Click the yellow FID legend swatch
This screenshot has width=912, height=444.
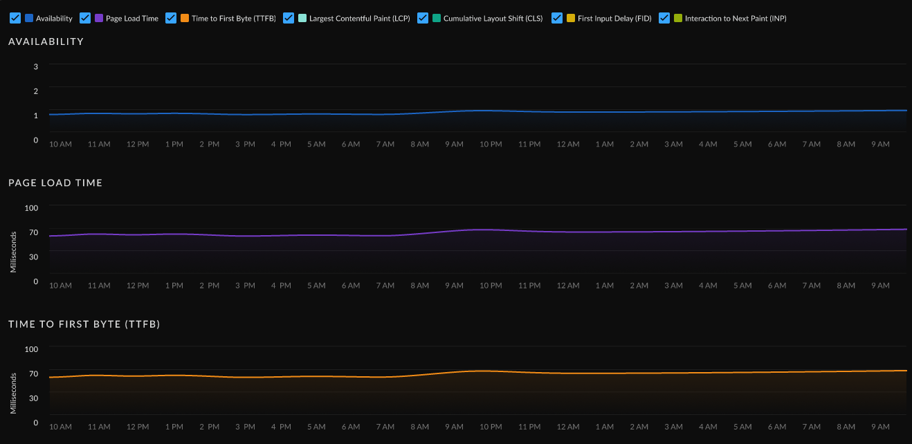571,18
